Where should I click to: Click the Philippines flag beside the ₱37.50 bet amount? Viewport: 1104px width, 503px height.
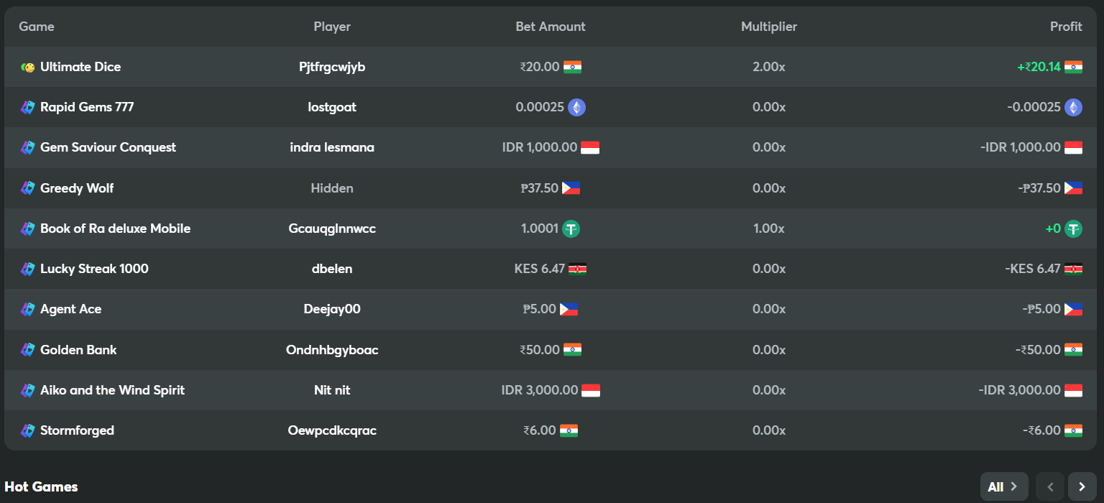tap(571, 188)
